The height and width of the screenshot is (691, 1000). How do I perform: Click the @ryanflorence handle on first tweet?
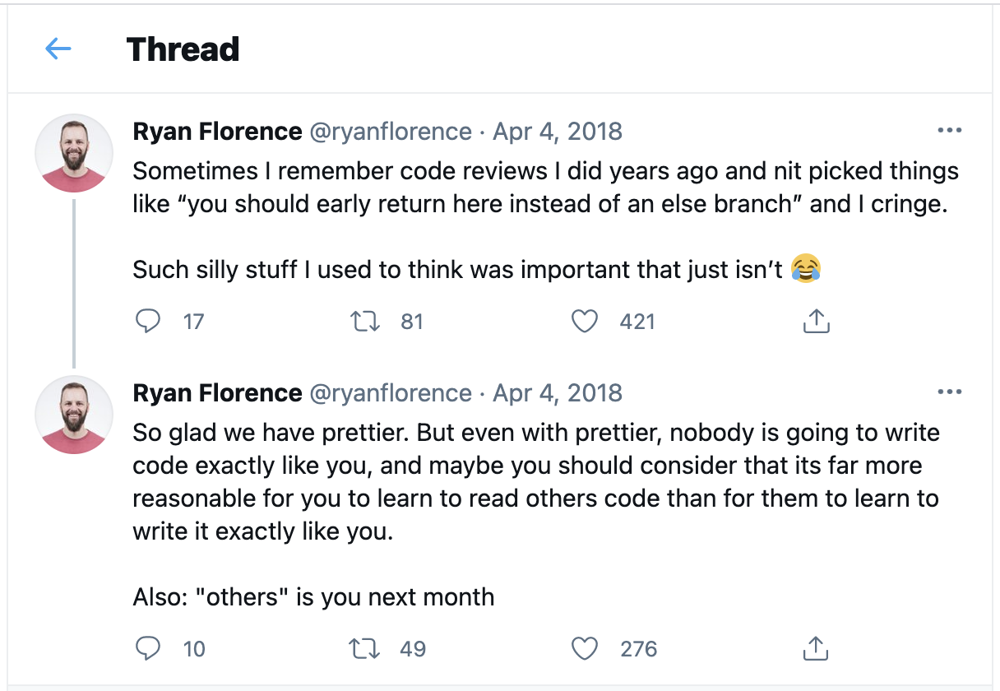390,132
